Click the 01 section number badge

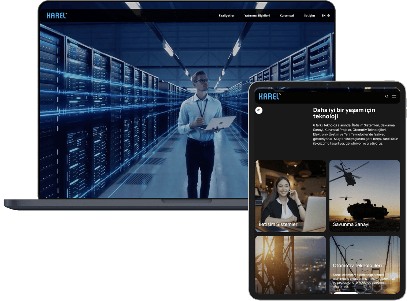tap(259, 110)
